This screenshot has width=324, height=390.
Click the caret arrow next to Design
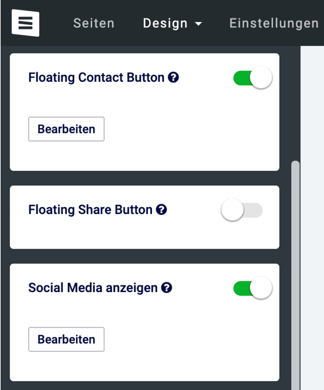(x=199, y=24)
